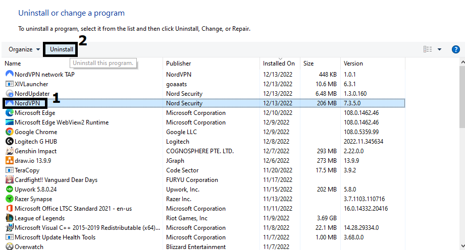
Task: Click the Overwatch program icon
Action: pos(10,246)
